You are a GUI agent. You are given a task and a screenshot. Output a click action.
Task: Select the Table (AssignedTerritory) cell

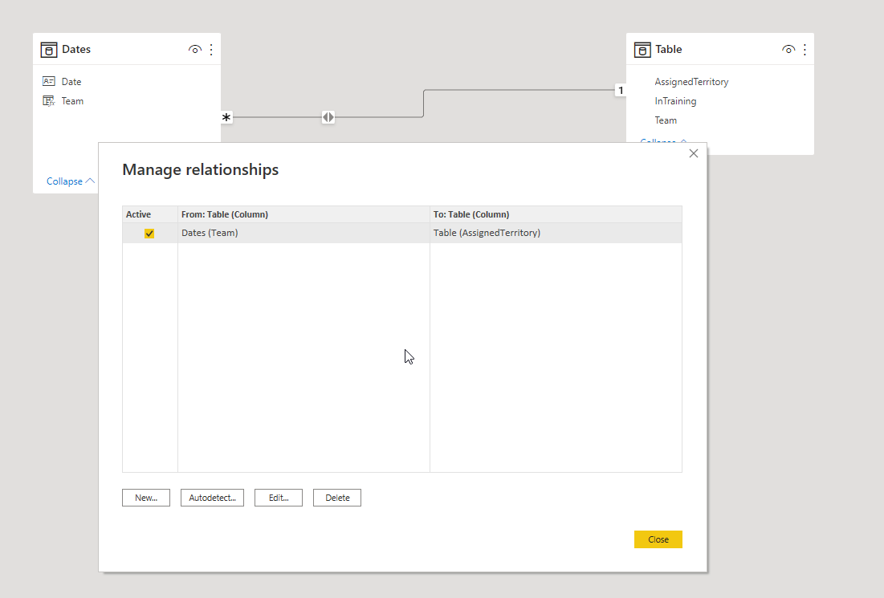pyautogui.click(x=556, y=233)
